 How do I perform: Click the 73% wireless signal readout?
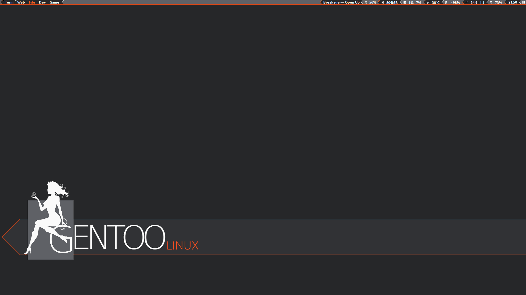tap(498, 2)
